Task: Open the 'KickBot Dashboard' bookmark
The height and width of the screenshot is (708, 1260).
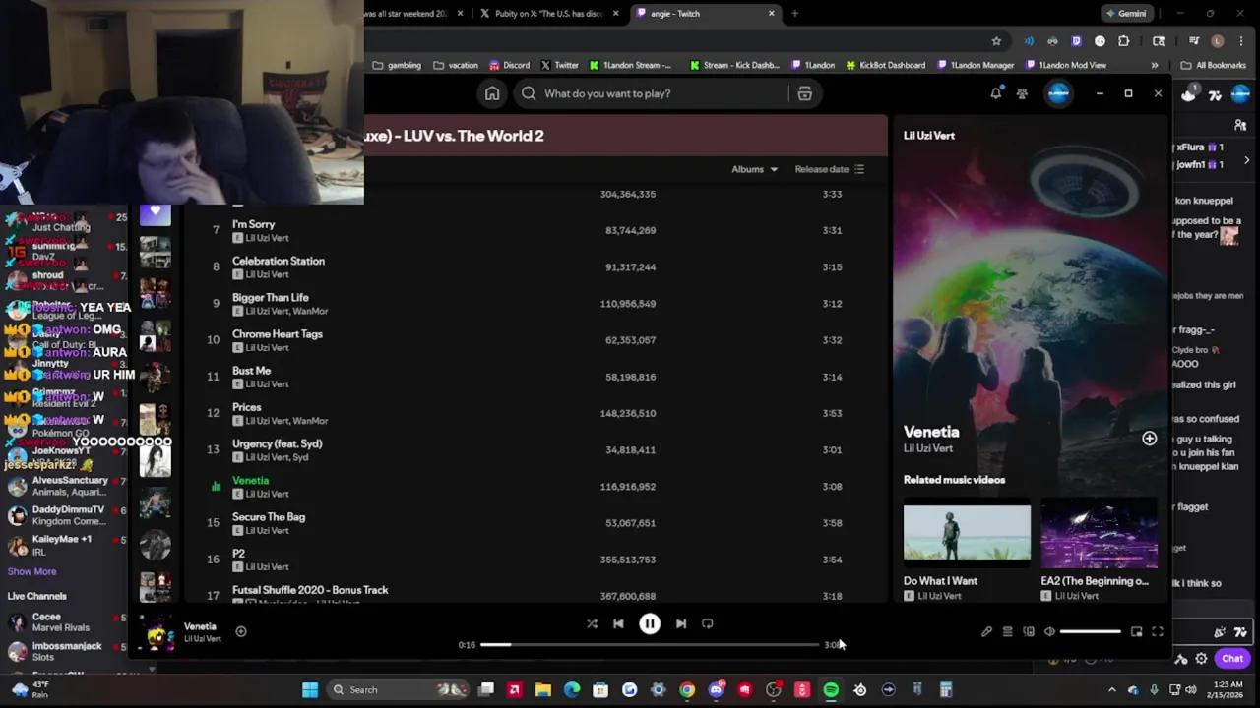Action: point(884,65)
